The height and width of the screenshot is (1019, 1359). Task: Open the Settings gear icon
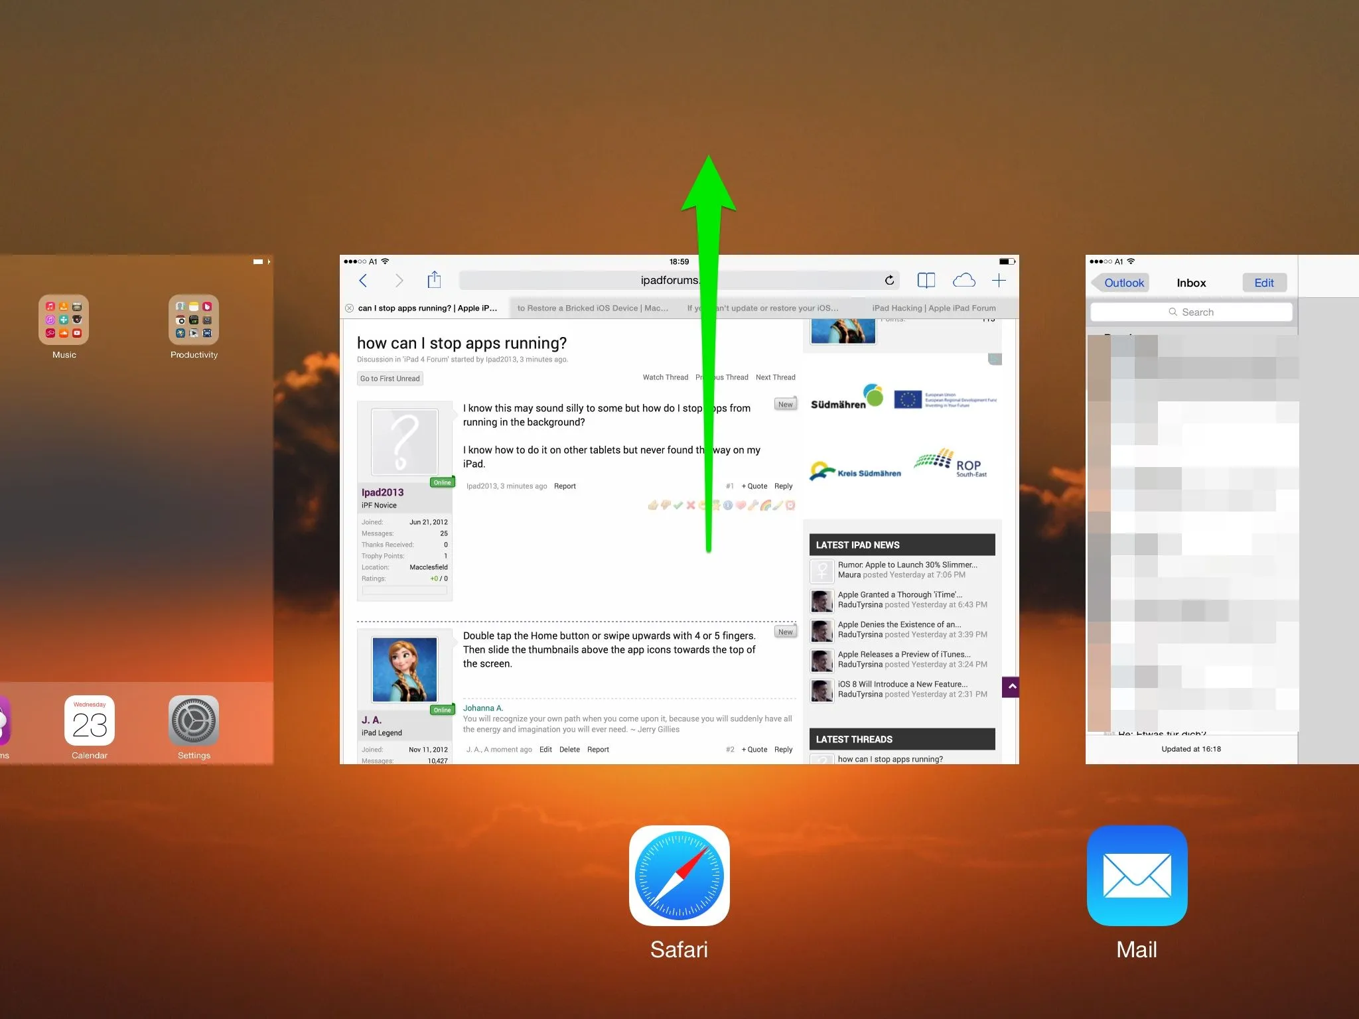(193, 720)
